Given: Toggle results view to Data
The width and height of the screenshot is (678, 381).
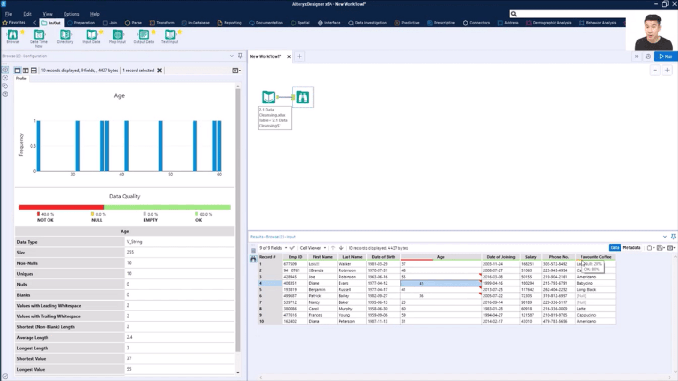Looking at the screenshot, I should (614, 248).
